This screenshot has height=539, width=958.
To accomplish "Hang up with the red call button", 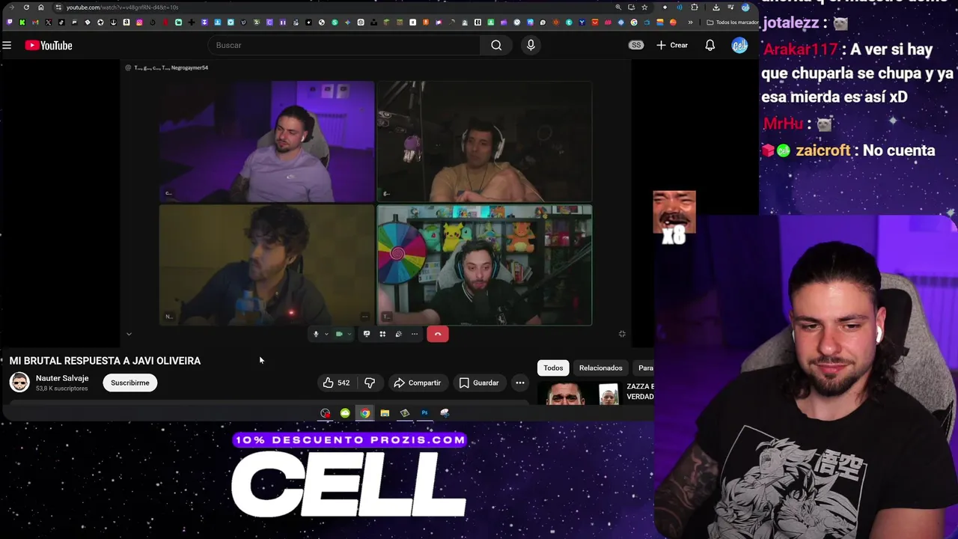I will tap(438, 334).
